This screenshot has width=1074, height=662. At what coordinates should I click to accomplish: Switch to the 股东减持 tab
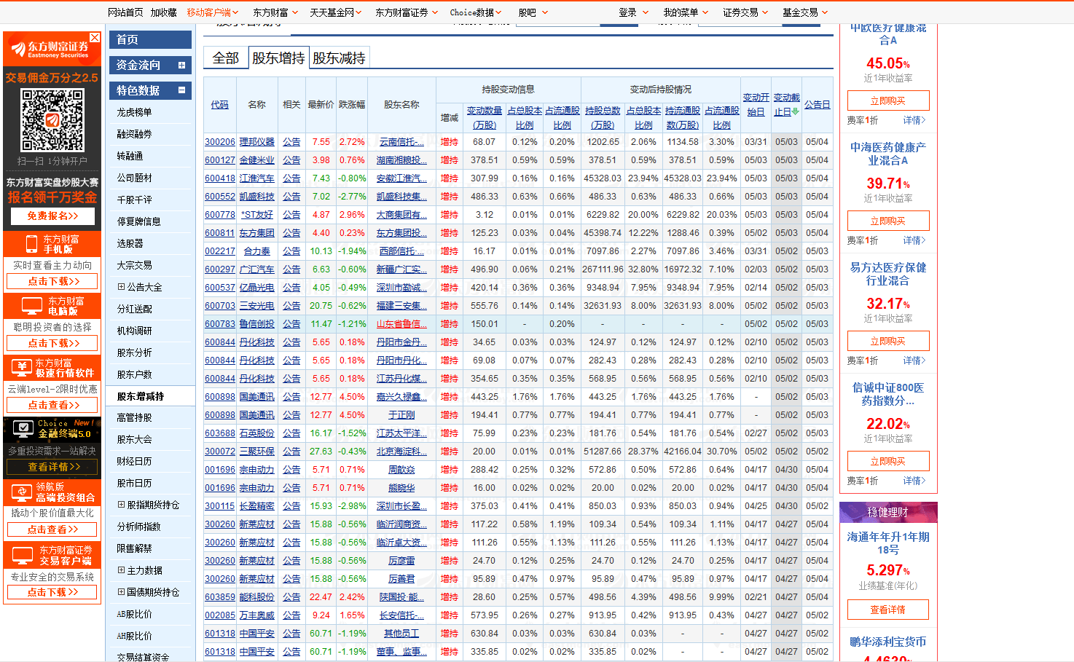pyautogui.click(x=339, y=58)
